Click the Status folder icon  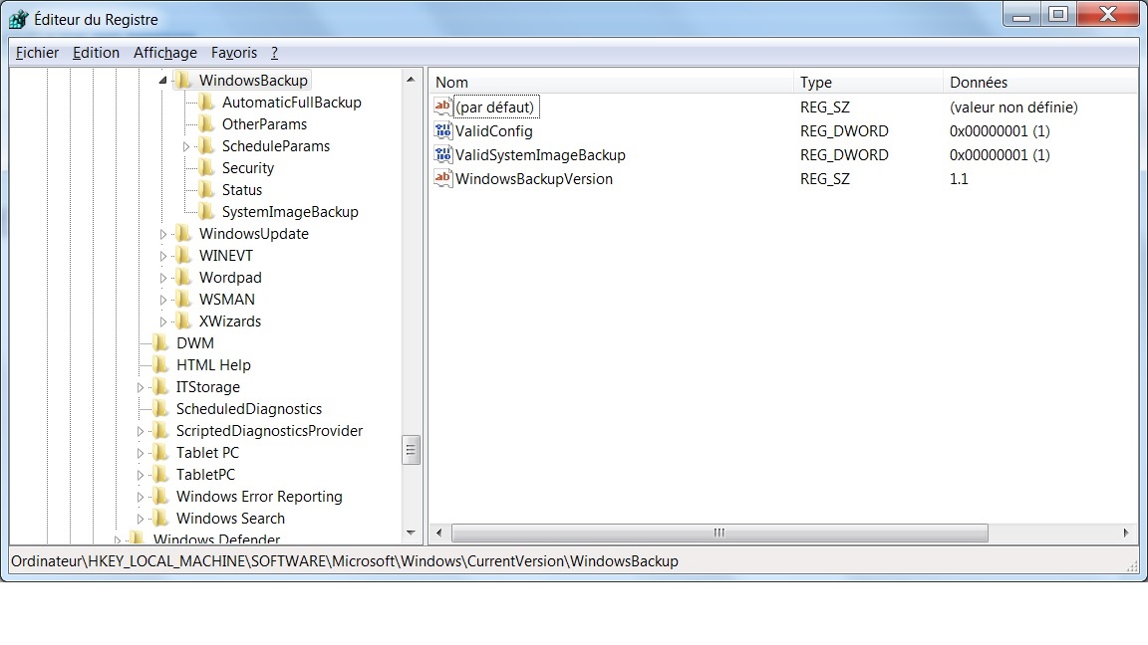(206, 189)
